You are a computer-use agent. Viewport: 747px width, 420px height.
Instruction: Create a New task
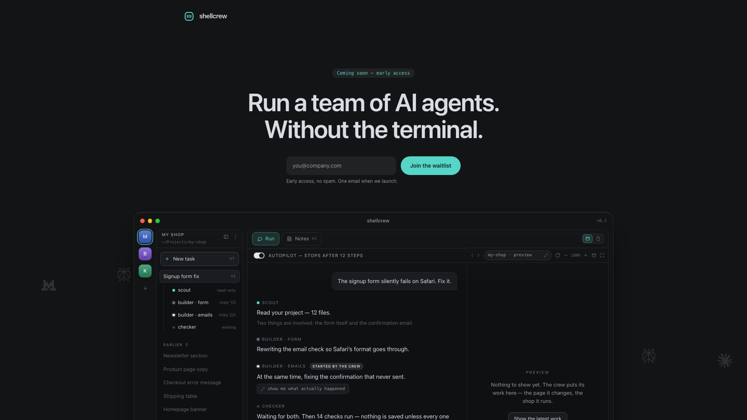tap(200, 259)
